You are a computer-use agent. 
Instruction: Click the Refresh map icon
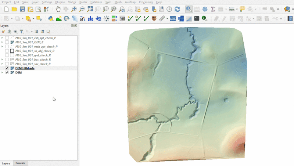click(177, 9)
